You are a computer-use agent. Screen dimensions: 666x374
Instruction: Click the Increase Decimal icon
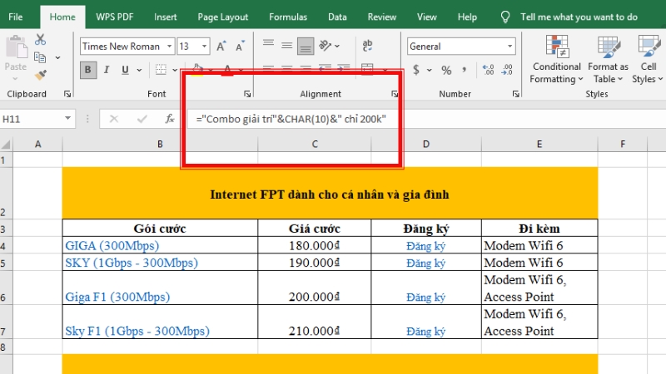[487, 70]
